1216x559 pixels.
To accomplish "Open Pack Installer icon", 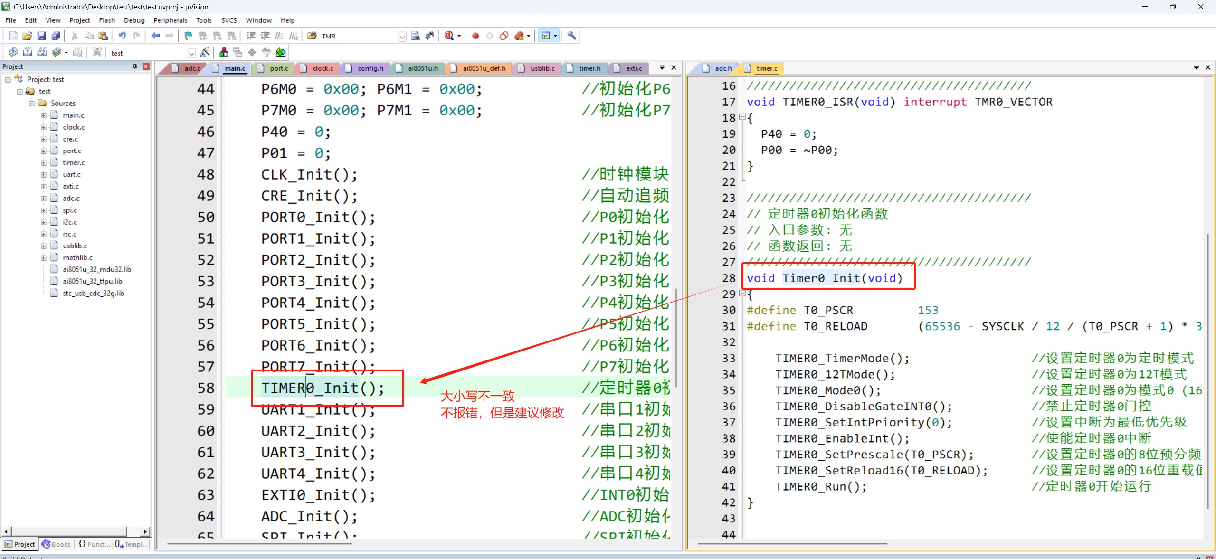I will coord(281,52).
